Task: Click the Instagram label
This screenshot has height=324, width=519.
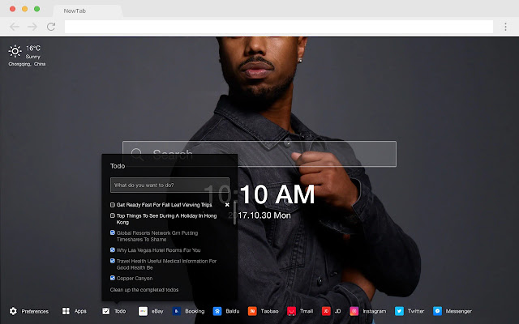Action: click(x=375, y=311)
